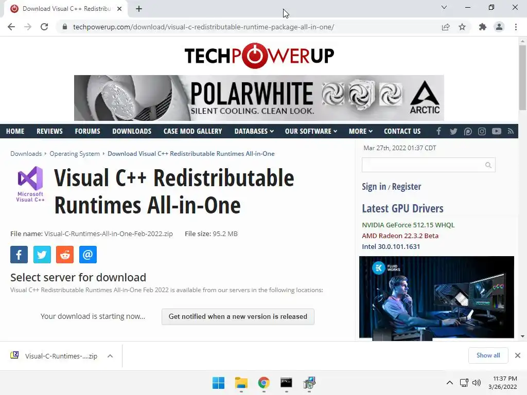
Task: Click the TechPowerUp logo
Action: click(x=259, y=56)
